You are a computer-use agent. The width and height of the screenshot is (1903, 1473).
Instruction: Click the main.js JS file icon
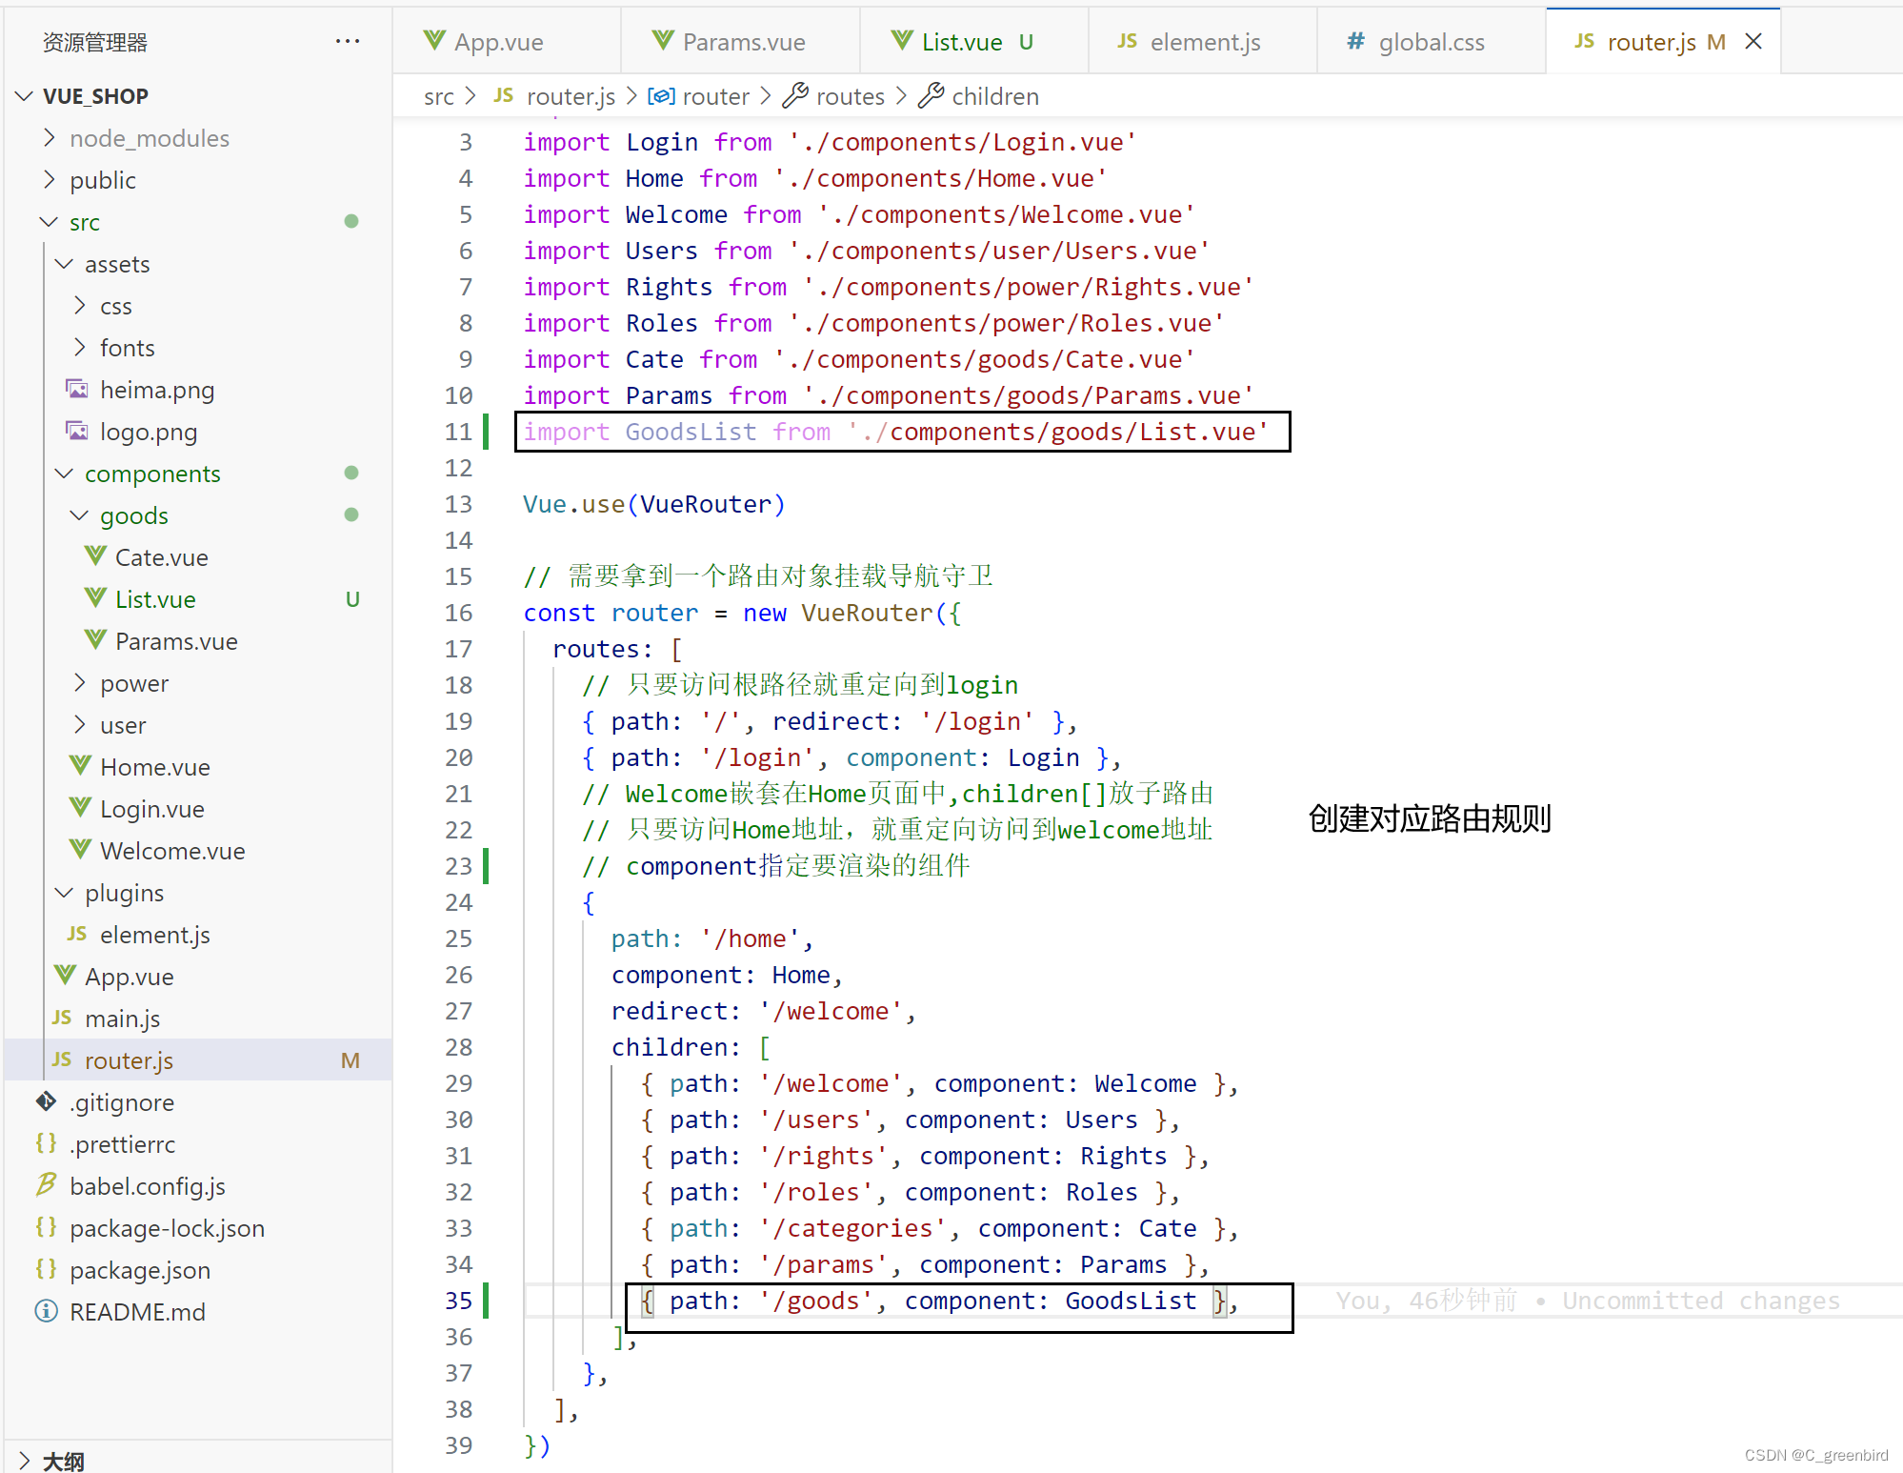click(62, 1018)
